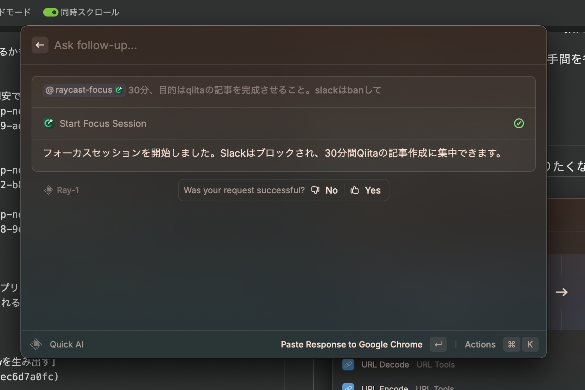Click the K key shortcut badge

click(x=530, y=344)
